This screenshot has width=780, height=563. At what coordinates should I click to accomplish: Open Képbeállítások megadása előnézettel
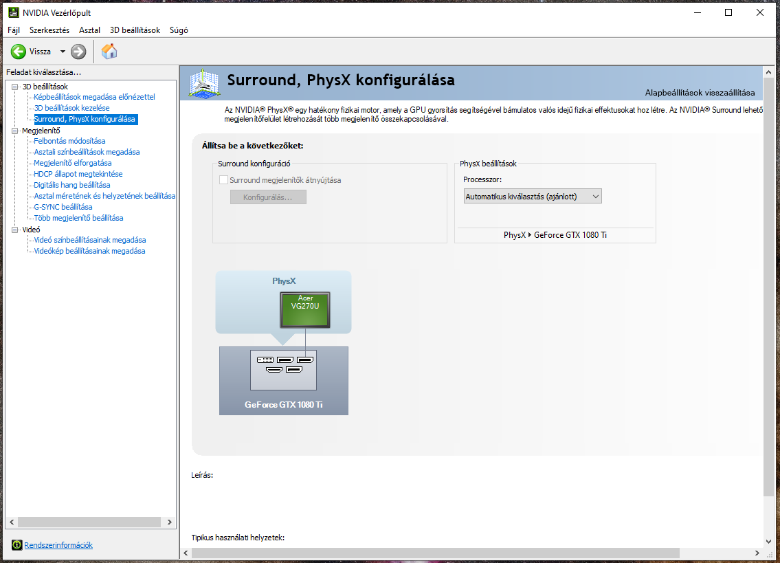[x=95, y=97]
